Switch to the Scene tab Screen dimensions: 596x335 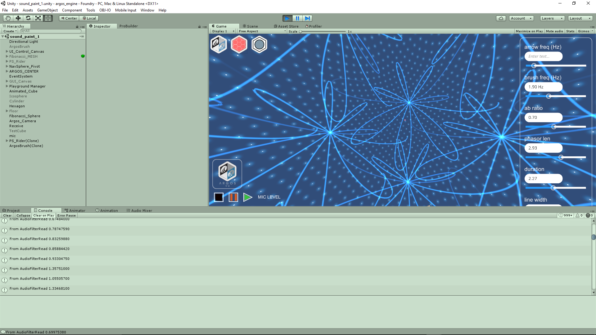click(x=251, y=26)
